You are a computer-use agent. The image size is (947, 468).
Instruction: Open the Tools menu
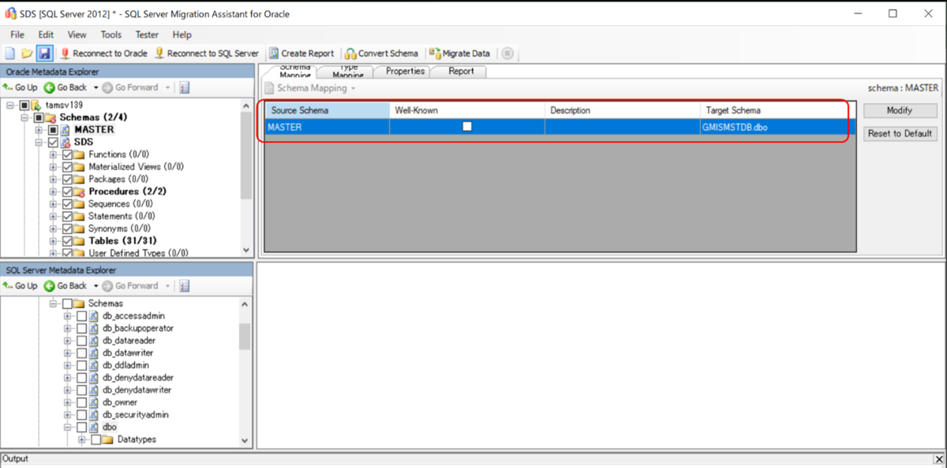111,35
